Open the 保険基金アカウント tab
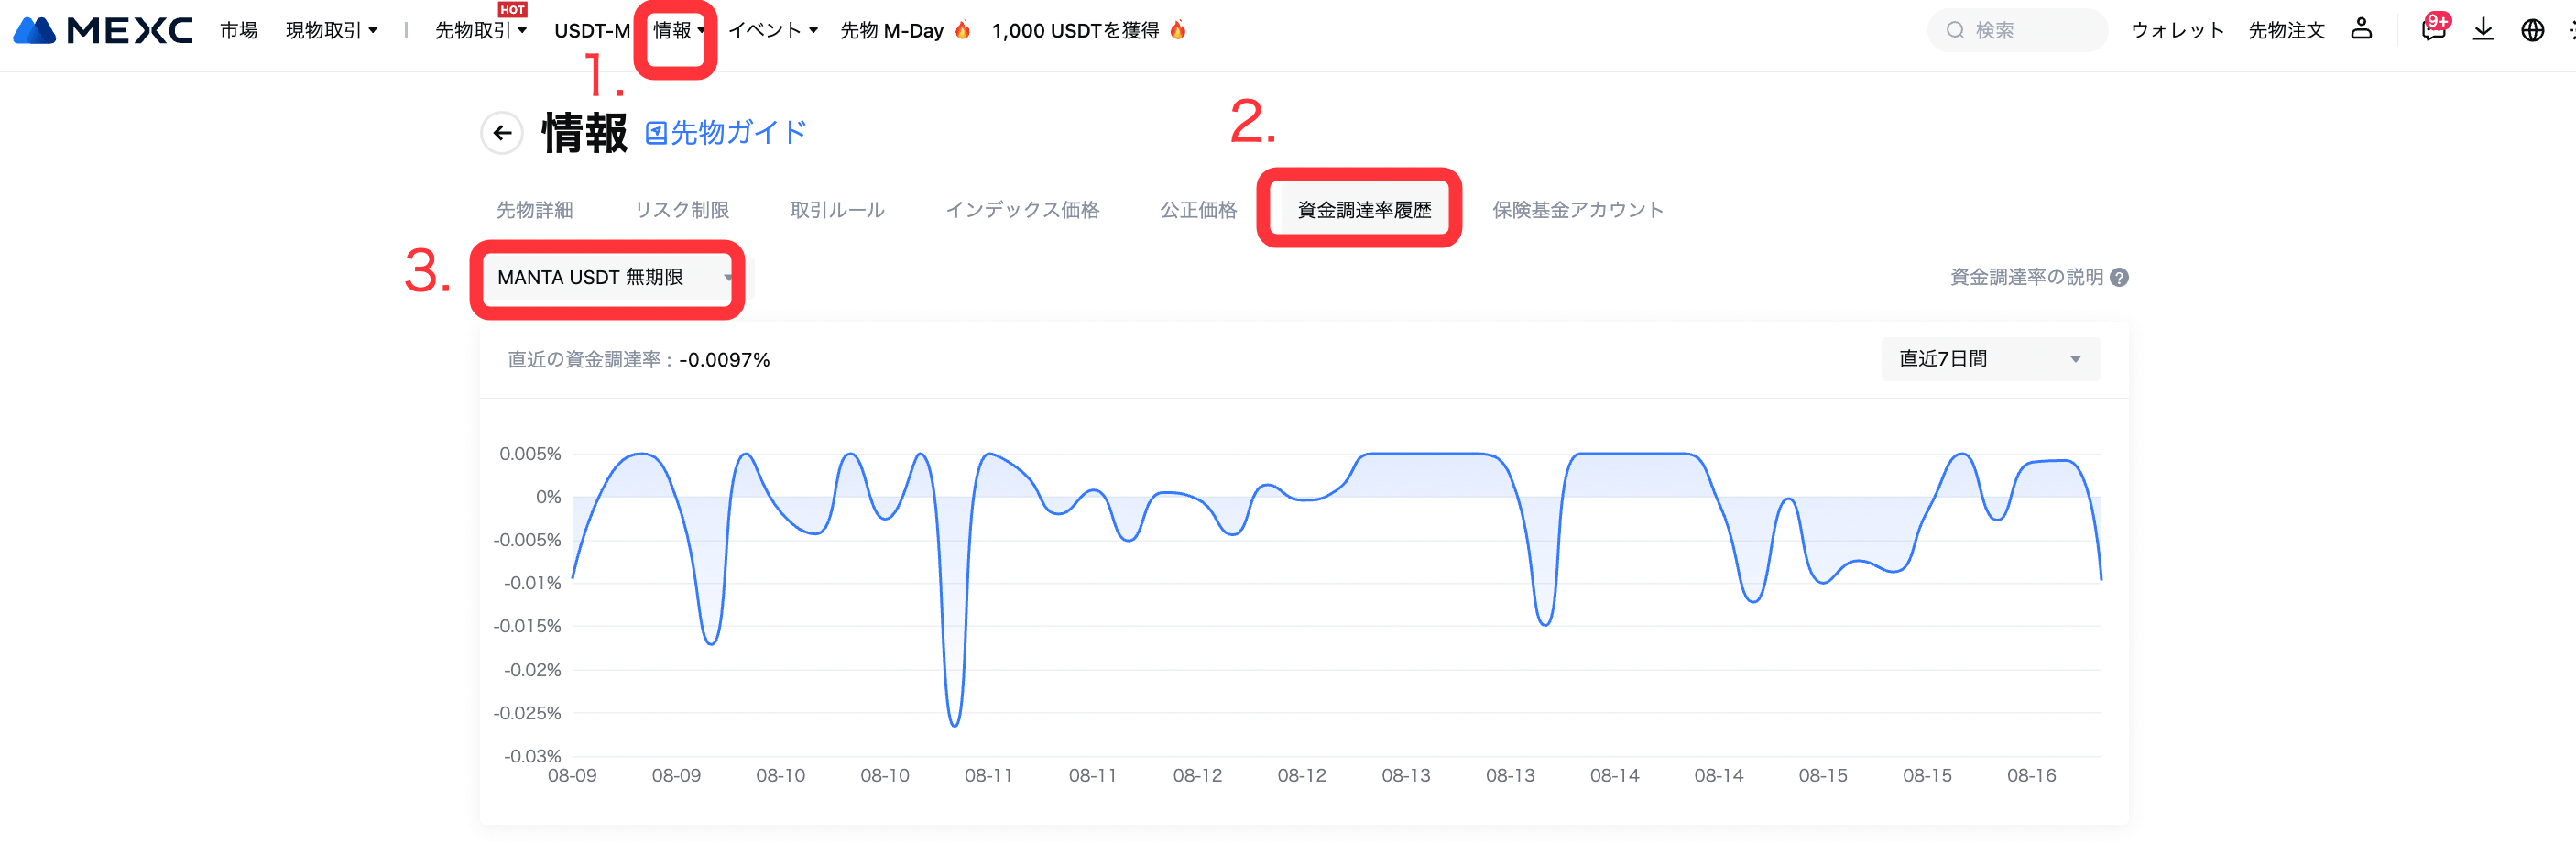Viewport: 2576px width, 844px height. 1577,210
